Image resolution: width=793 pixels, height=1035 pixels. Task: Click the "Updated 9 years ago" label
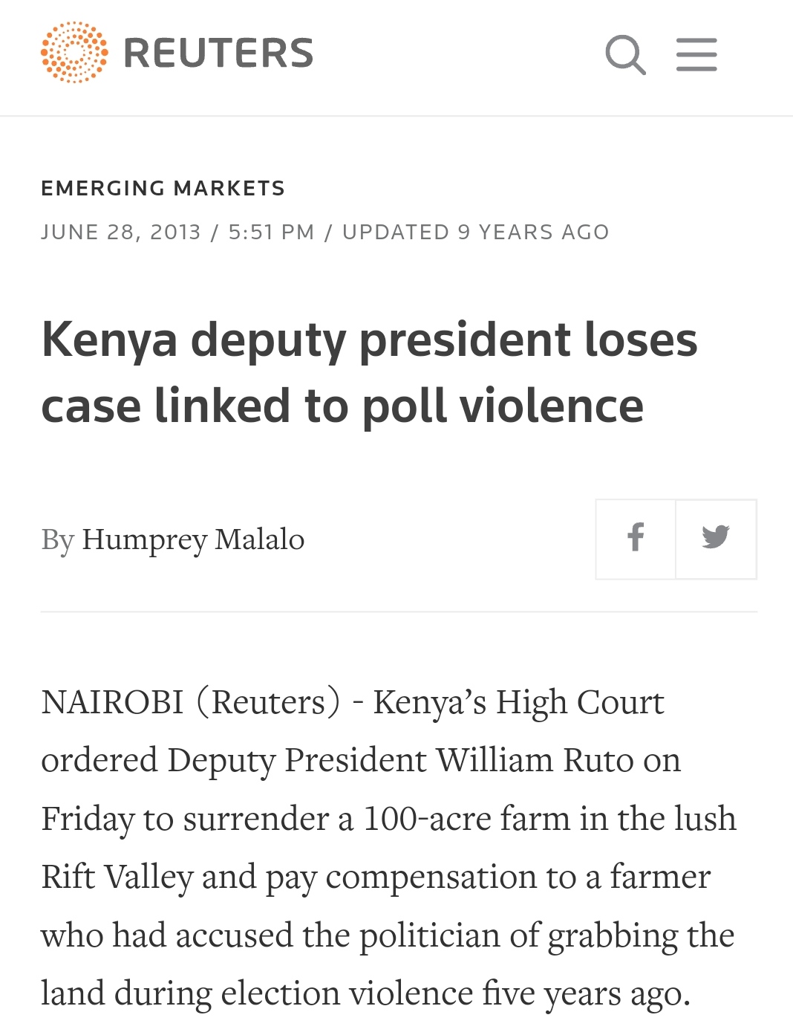475,233
